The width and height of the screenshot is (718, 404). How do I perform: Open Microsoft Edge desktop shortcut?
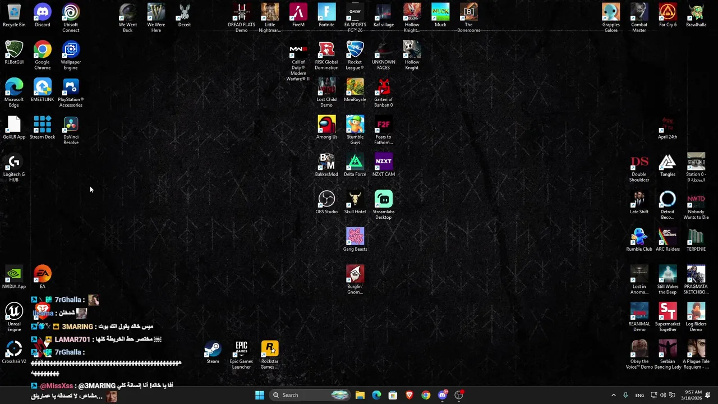(x=14, y=93)
